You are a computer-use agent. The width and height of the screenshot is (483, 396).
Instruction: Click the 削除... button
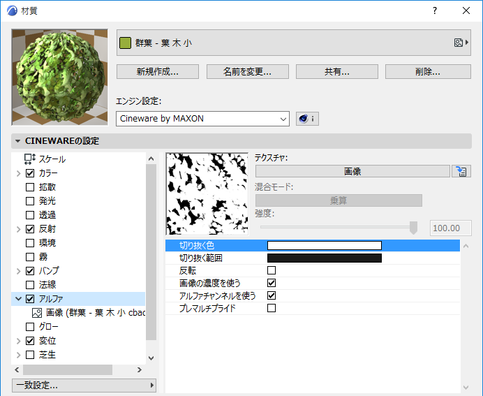click(x=428, y=71)
